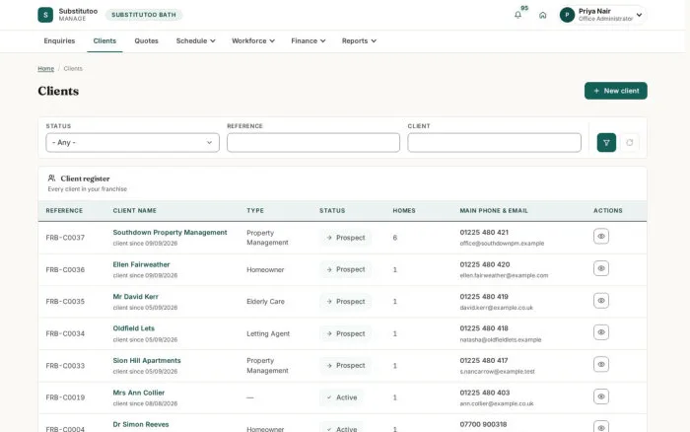
Task: Click email ann.collier@example.co.uk
Action: [x=497, y=403]
